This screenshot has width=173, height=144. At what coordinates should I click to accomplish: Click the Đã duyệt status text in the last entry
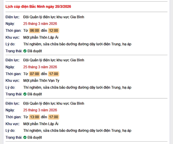pos(35,137)
